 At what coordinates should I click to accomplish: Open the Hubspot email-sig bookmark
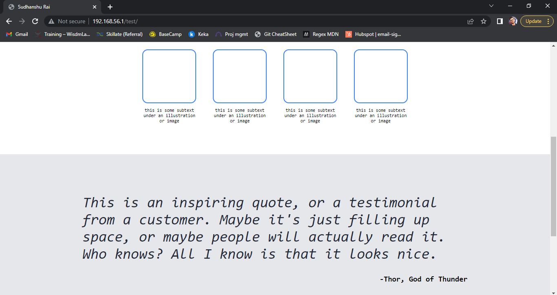click(374, 34)
